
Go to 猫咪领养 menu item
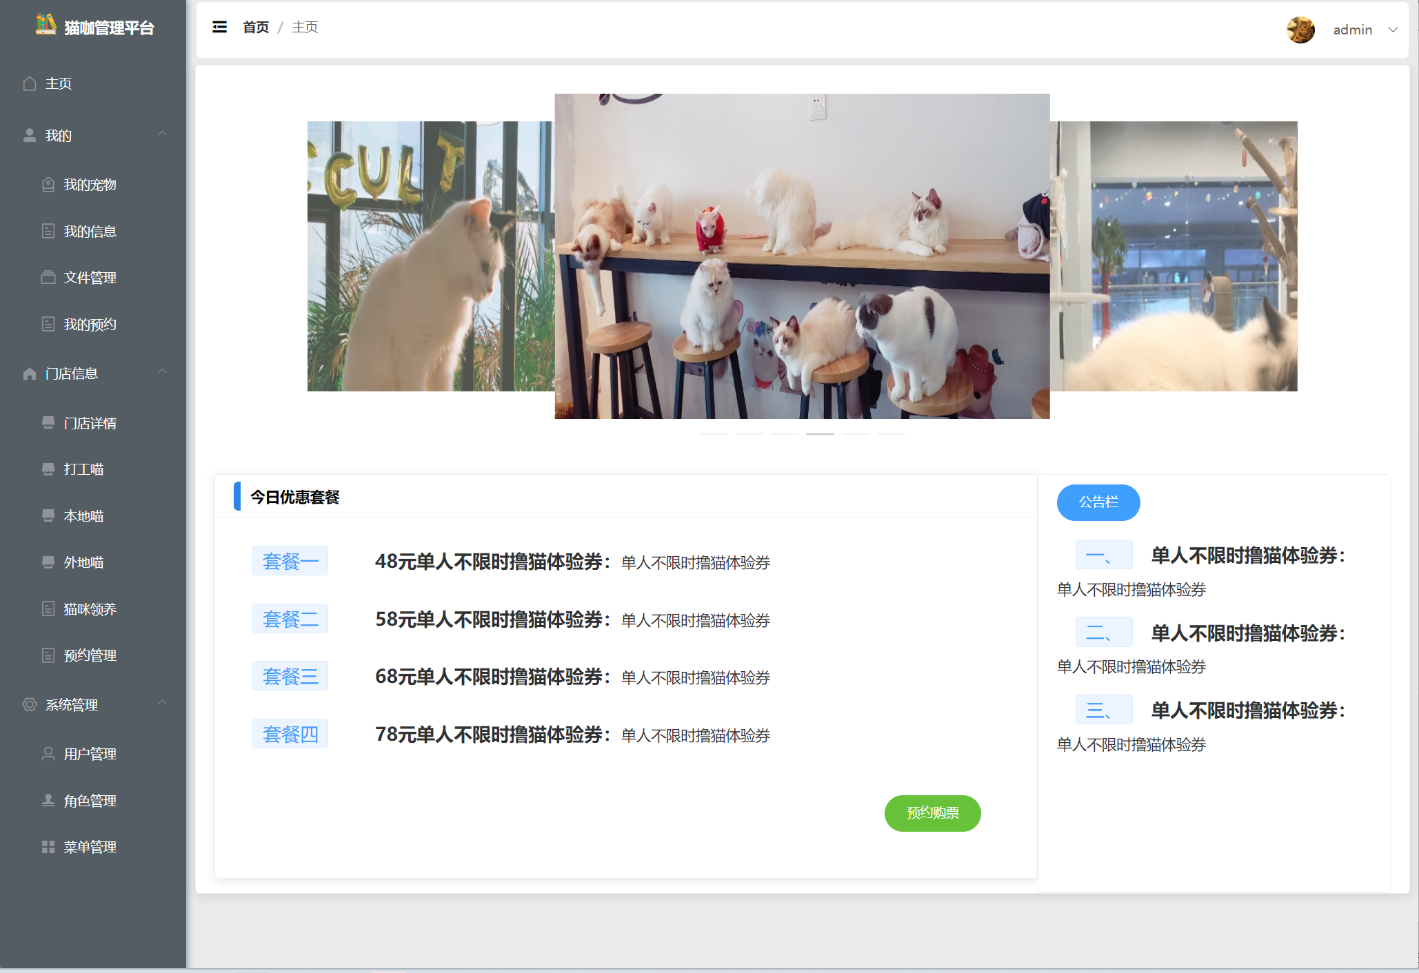90,609
